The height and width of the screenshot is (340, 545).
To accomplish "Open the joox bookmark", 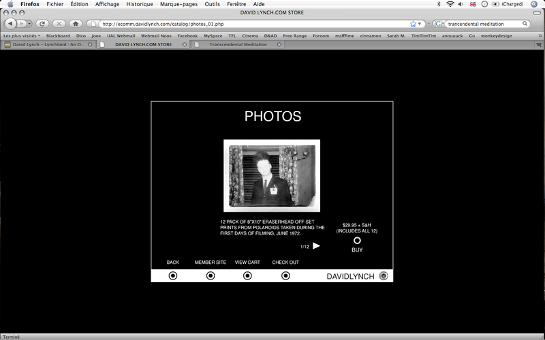I will (x=96, y=36).
